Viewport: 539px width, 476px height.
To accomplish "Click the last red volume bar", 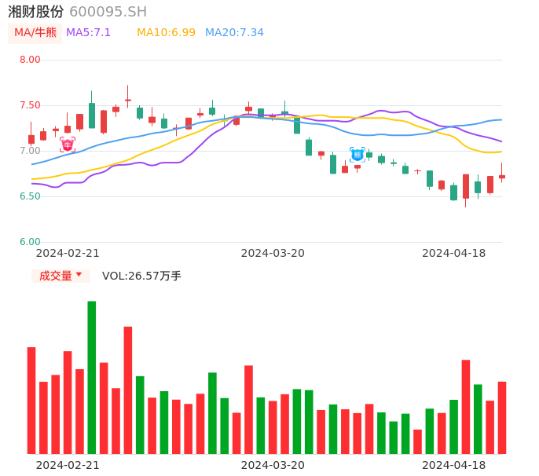I will tap(502, 418).
